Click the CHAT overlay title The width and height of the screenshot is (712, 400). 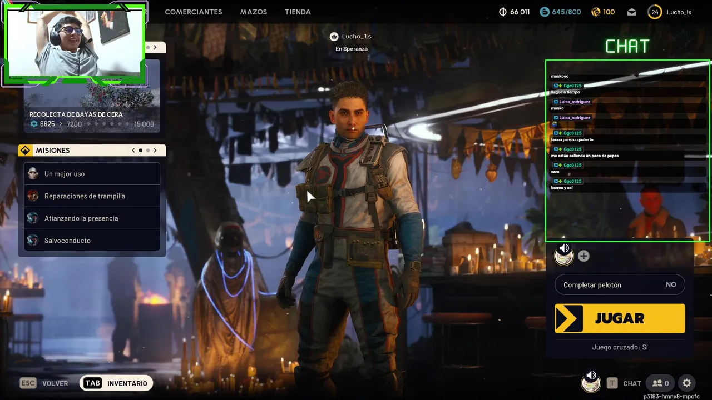627,47
